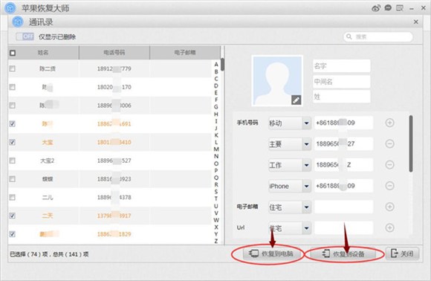431x281 pixels.
Task: Uncheck the contact with number 1886...691
Action: (x=13, y=123)
